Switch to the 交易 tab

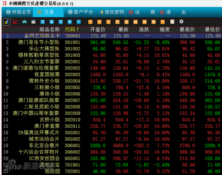pyautogui.click(x=48, y=12)
